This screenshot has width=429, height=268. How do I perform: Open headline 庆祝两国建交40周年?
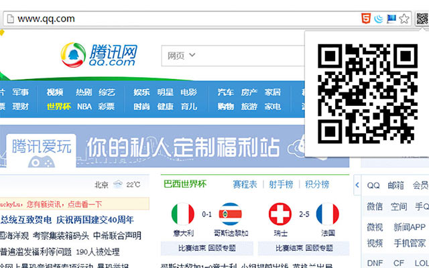pos(95,220)
